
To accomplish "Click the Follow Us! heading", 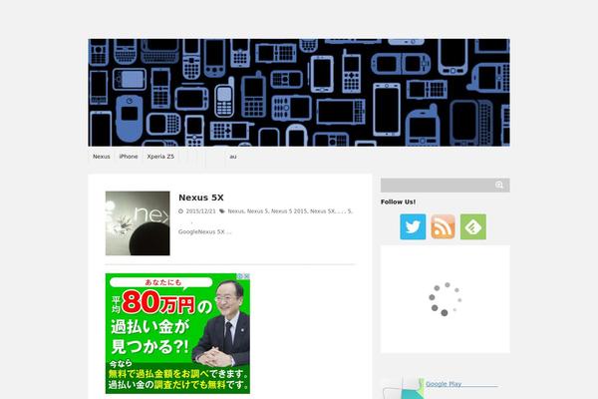I will pyautogui.click(x=398, y=201).
